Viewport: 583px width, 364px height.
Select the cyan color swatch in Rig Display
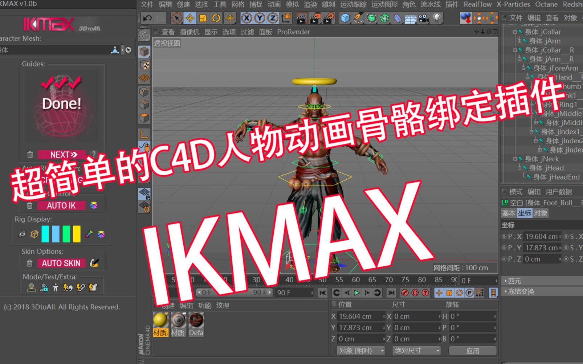45,234
